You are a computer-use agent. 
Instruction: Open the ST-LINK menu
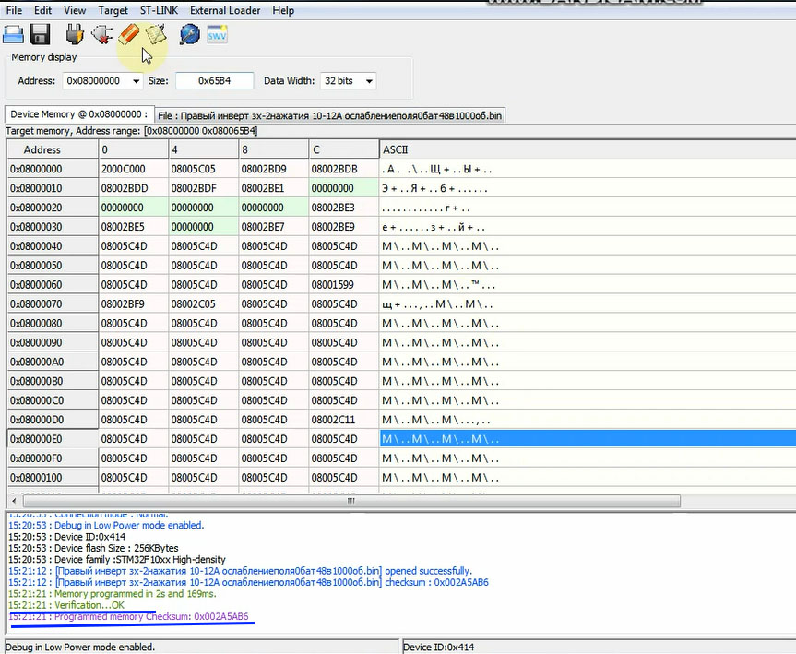[x=159, y=10]
